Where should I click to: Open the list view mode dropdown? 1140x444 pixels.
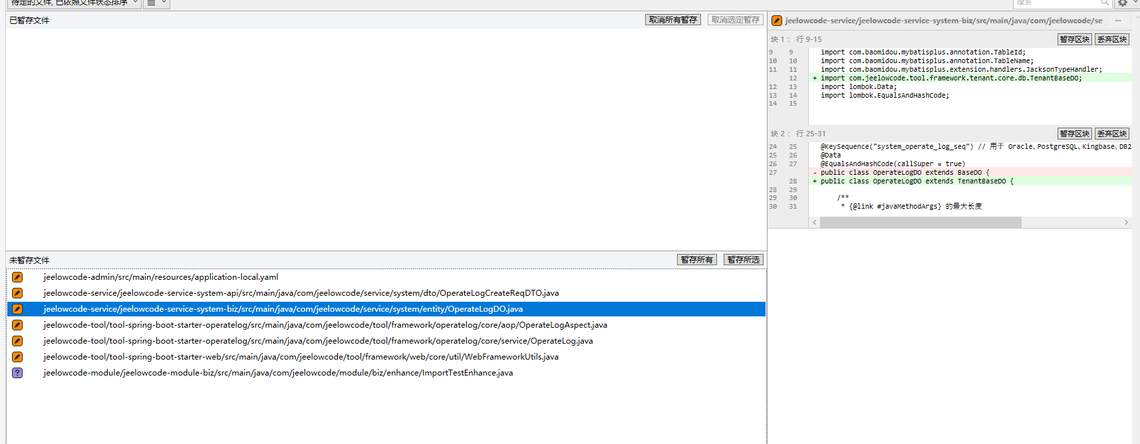coord(156,3)
